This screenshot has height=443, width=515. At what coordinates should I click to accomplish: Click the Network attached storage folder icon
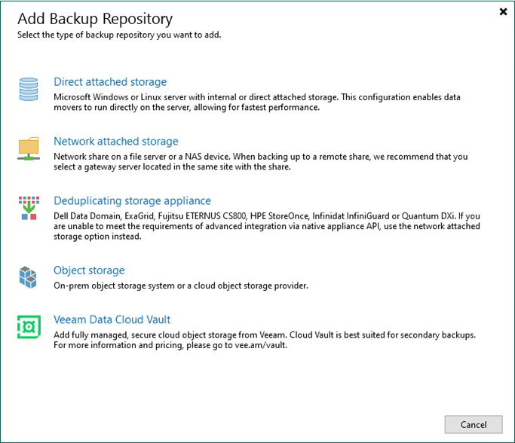click(x=29, y=148)
